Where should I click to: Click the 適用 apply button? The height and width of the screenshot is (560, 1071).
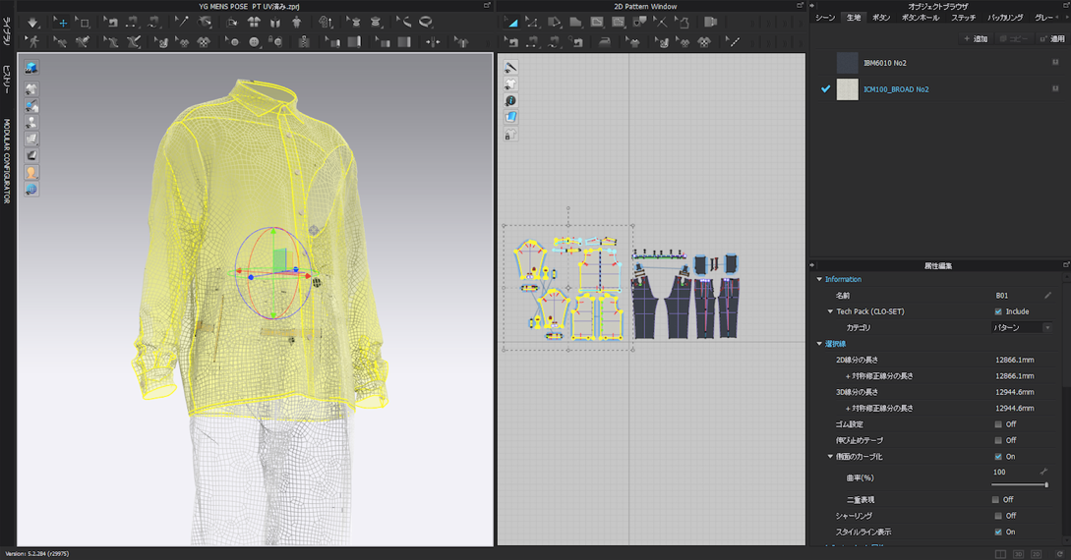[1053, 39]
